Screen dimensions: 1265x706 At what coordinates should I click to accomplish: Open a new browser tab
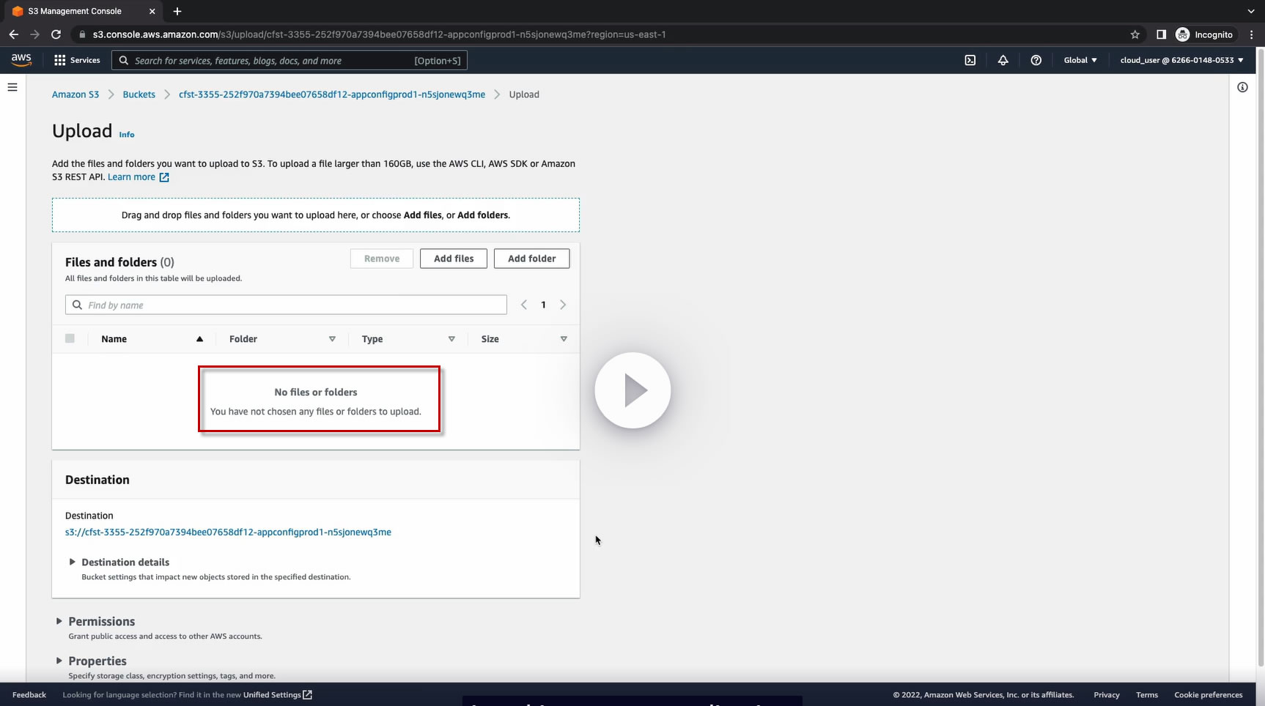(x=177, y=11)
